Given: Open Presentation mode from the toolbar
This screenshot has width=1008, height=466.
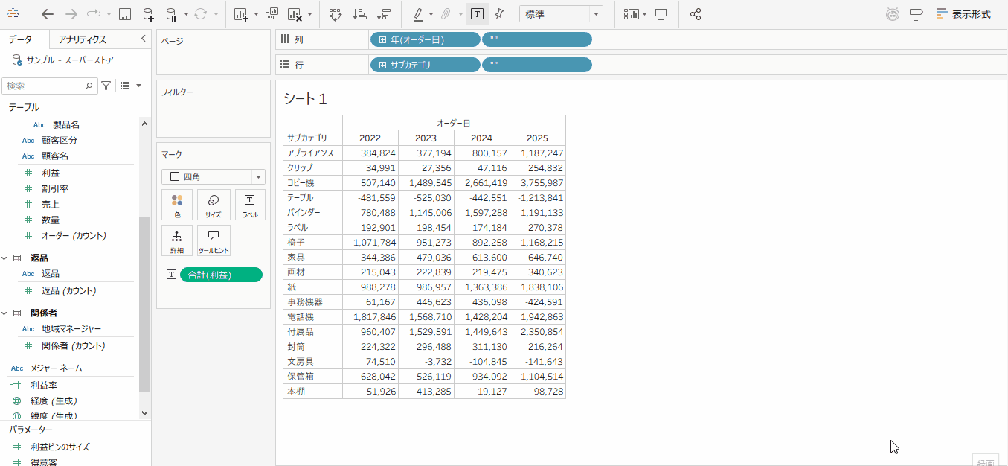Looking at the screenshot, I should coord(661,14).
